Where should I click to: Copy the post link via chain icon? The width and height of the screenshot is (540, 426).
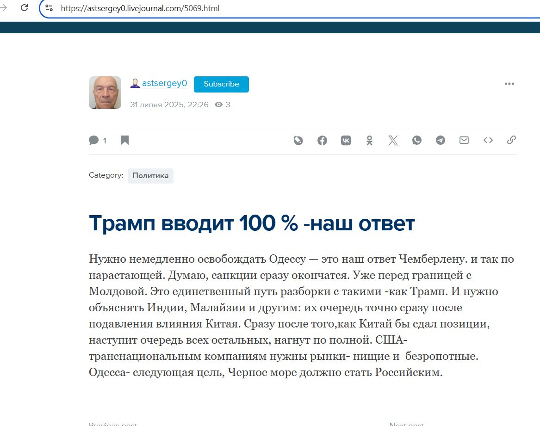click(511, 140)
